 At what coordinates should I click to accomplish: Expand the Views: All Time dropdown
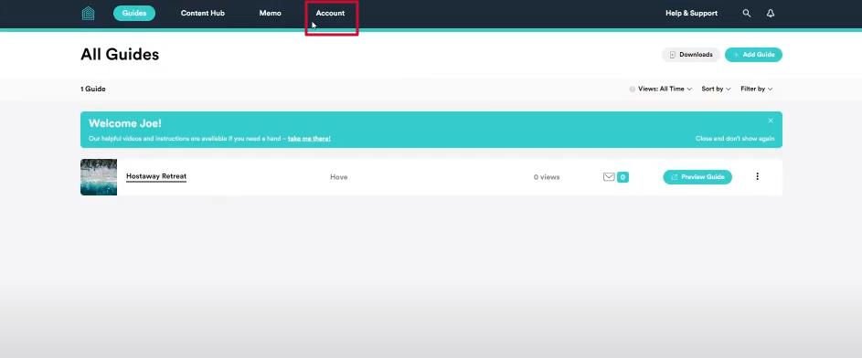[x=661, y=89]
